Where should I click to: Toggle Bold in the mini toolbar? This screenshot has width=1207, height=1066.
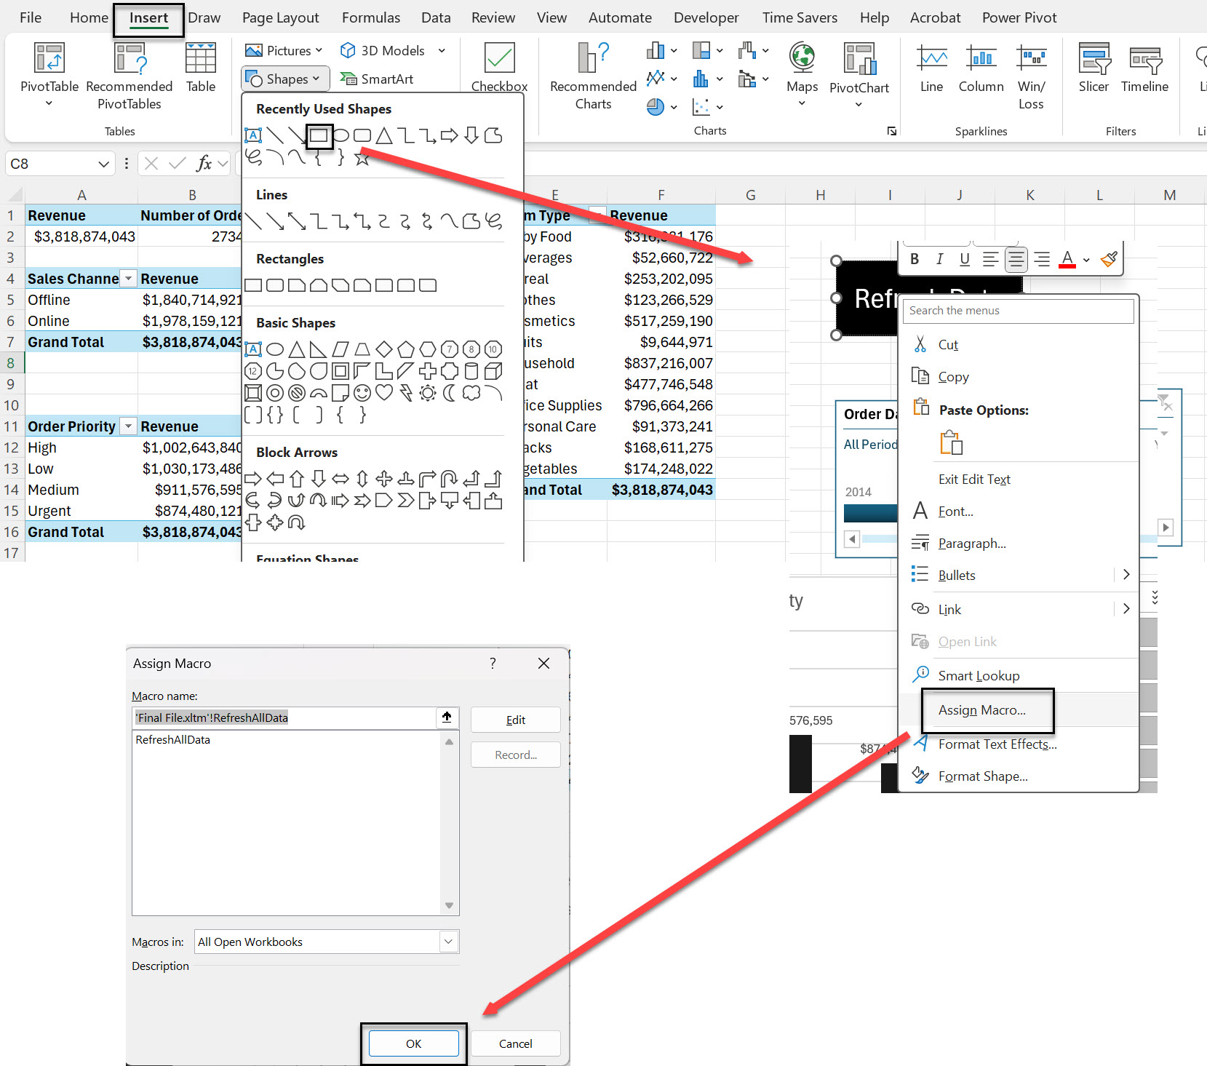(915, 258)
